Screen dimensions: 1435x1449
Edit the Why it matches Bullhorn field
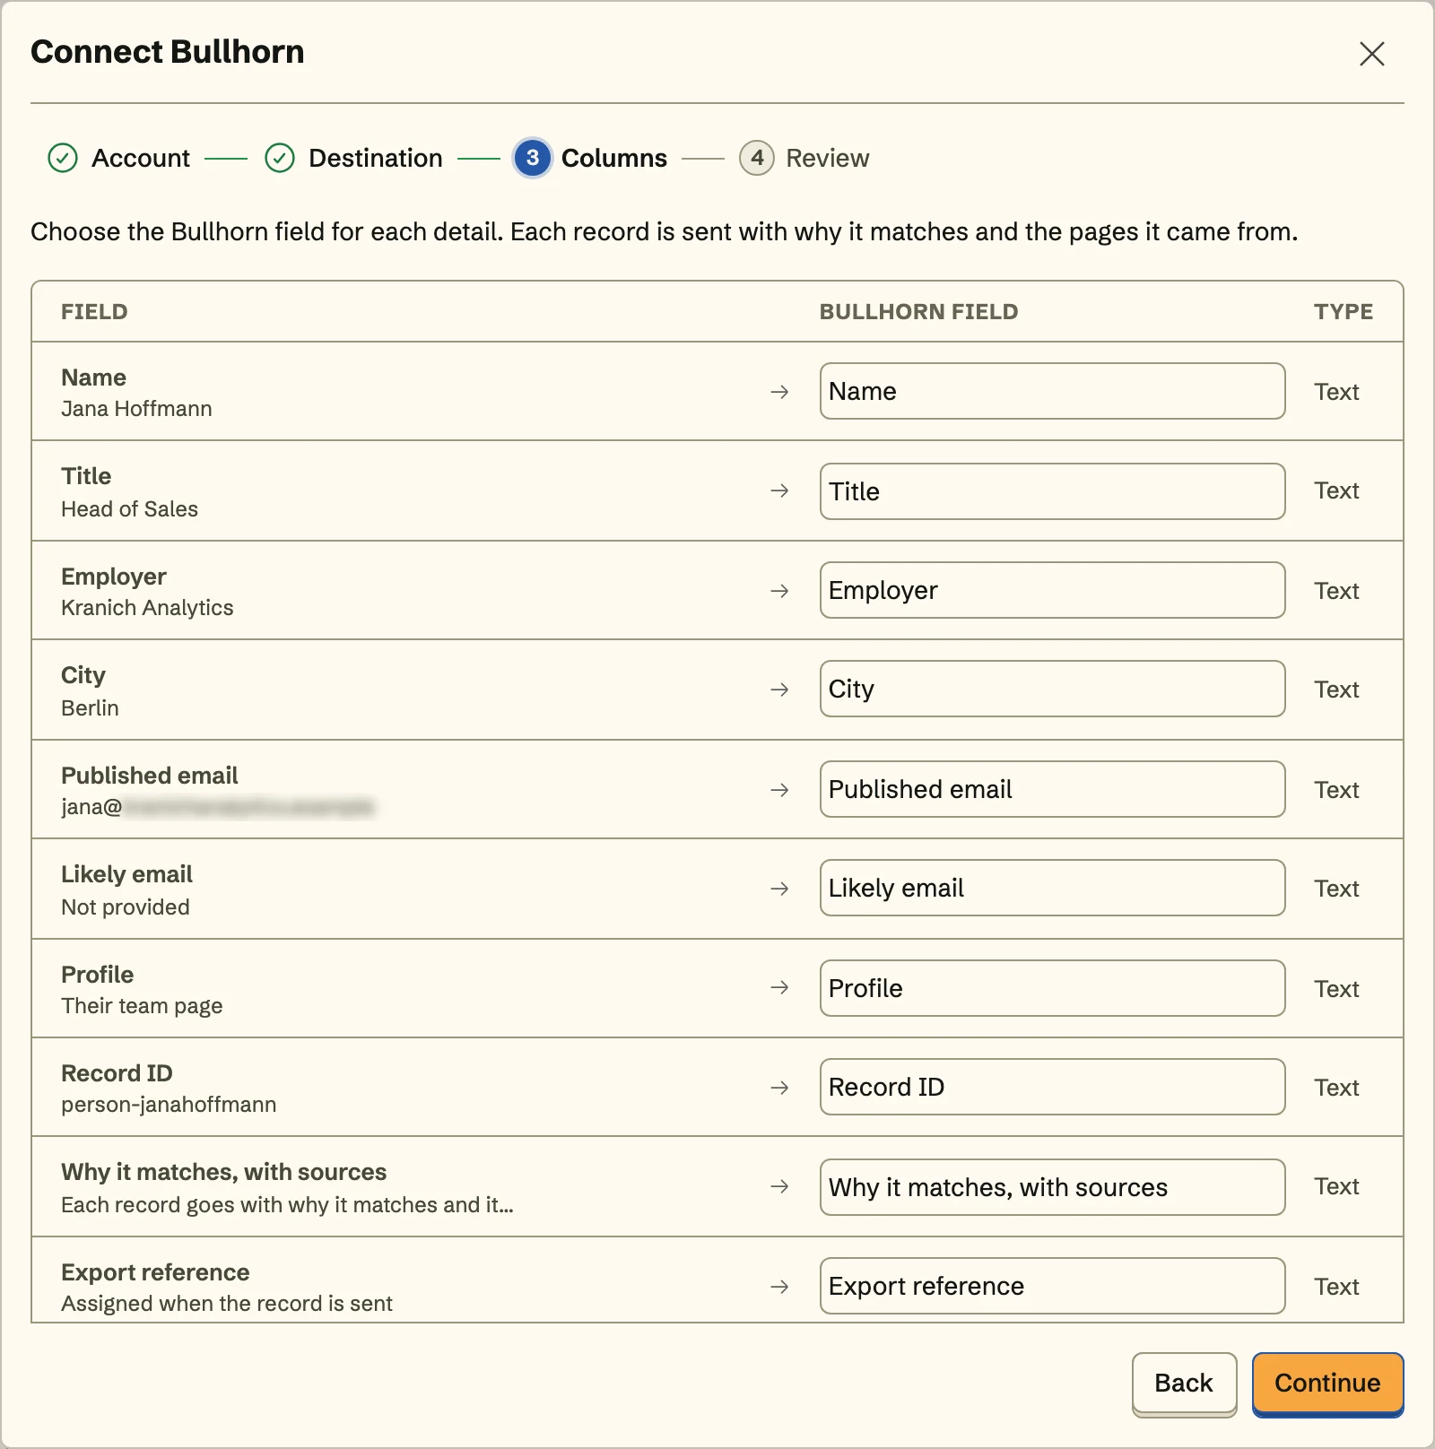(1052, 1187)
